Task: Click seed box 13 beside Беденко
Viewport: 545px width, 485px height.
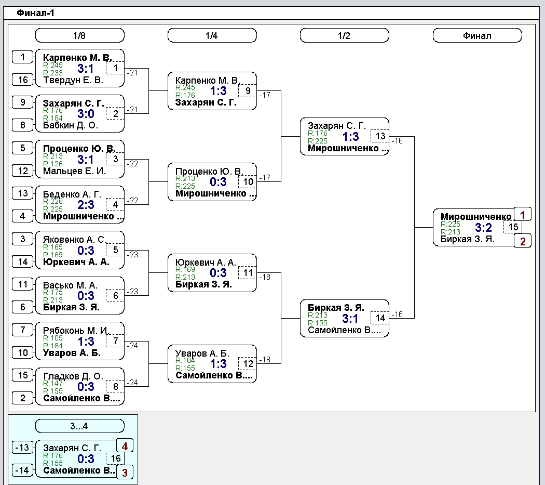Action: tap(23, 193)
